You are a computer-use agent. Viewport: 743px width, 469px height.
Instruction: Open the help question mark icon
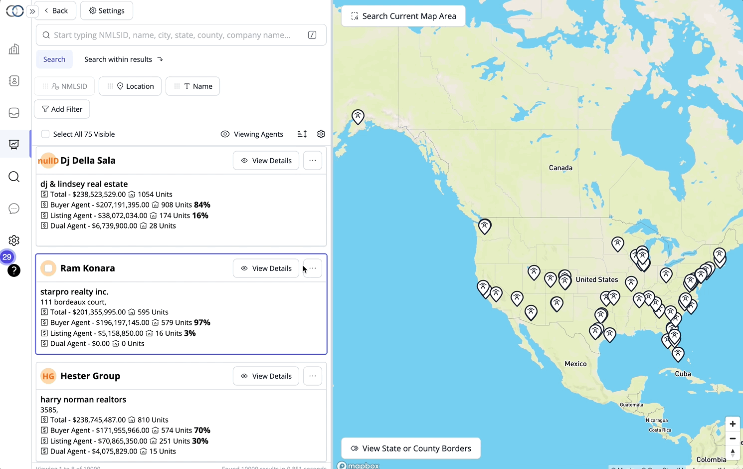click(13, 271)
